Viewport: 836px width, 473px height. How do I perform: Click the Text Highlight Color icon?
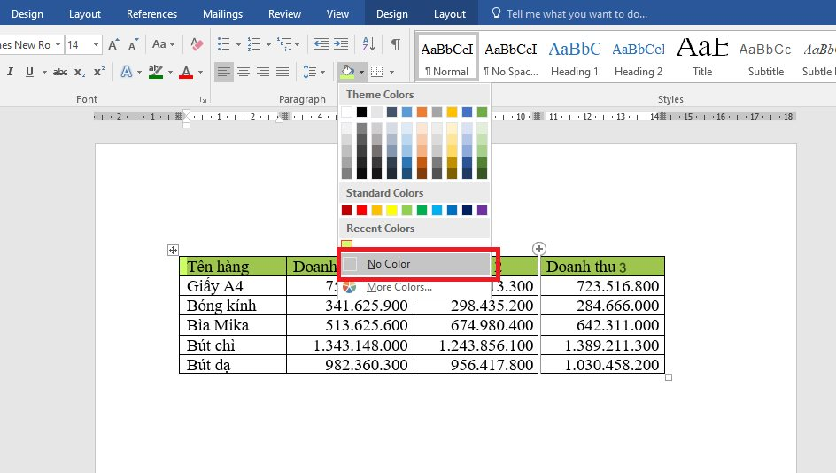156,72
